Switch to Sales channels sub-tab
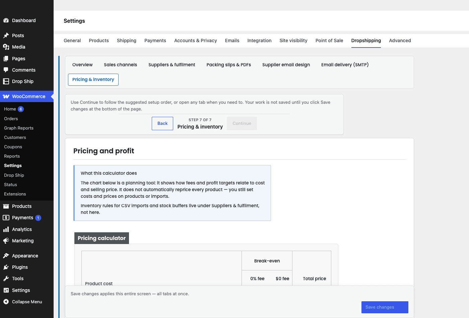Viewport: 469px width, 318px height. (x=120, y=65)
